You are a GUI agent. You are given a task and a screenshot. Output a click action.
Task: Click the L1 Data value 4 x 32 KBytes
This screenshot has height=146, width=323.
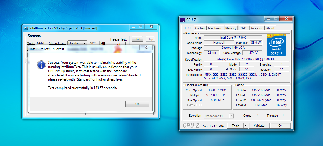click(261, 90)
